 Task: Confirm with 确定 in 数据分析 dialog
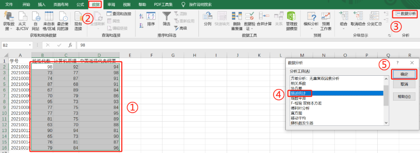pos(404,74)
